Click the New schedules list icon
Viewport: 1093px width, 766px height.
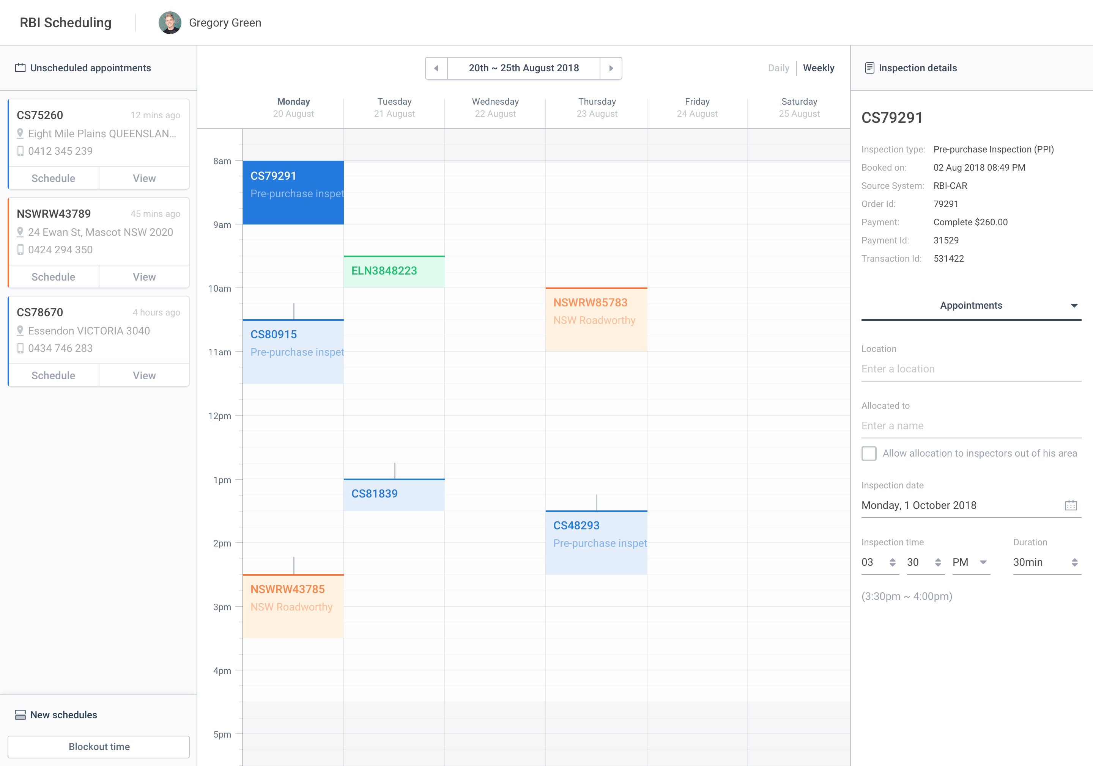tap(20, 714)
